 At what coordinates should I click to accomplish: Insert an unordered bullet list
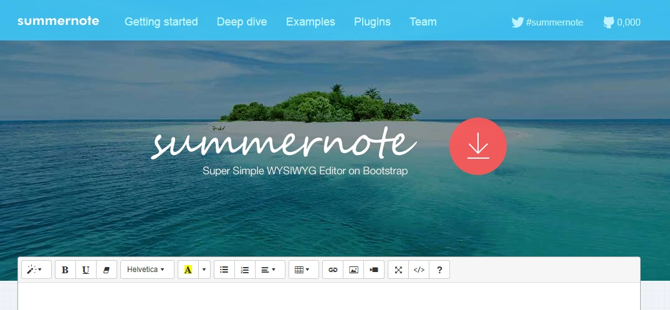tap(224, 270)
